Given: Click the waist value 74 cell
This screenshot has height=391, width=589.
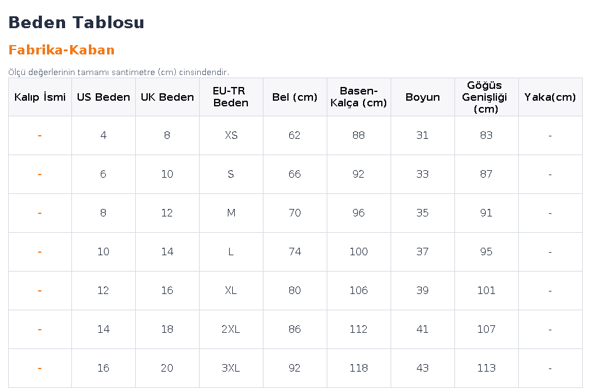Looking at the screenshot, I should pyautogui.click(x=295, y=251).
